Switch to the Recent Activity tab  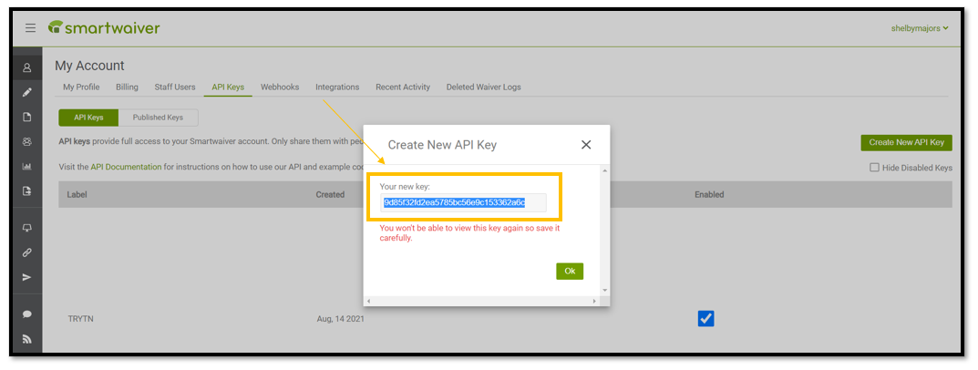402,87
